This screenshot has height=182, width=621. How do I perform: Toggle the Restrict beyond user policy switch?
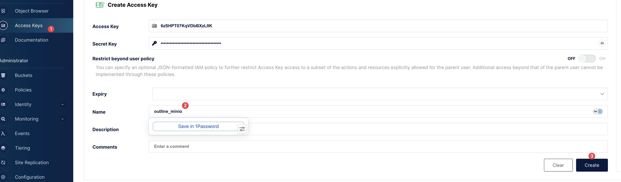click(587, 58)
